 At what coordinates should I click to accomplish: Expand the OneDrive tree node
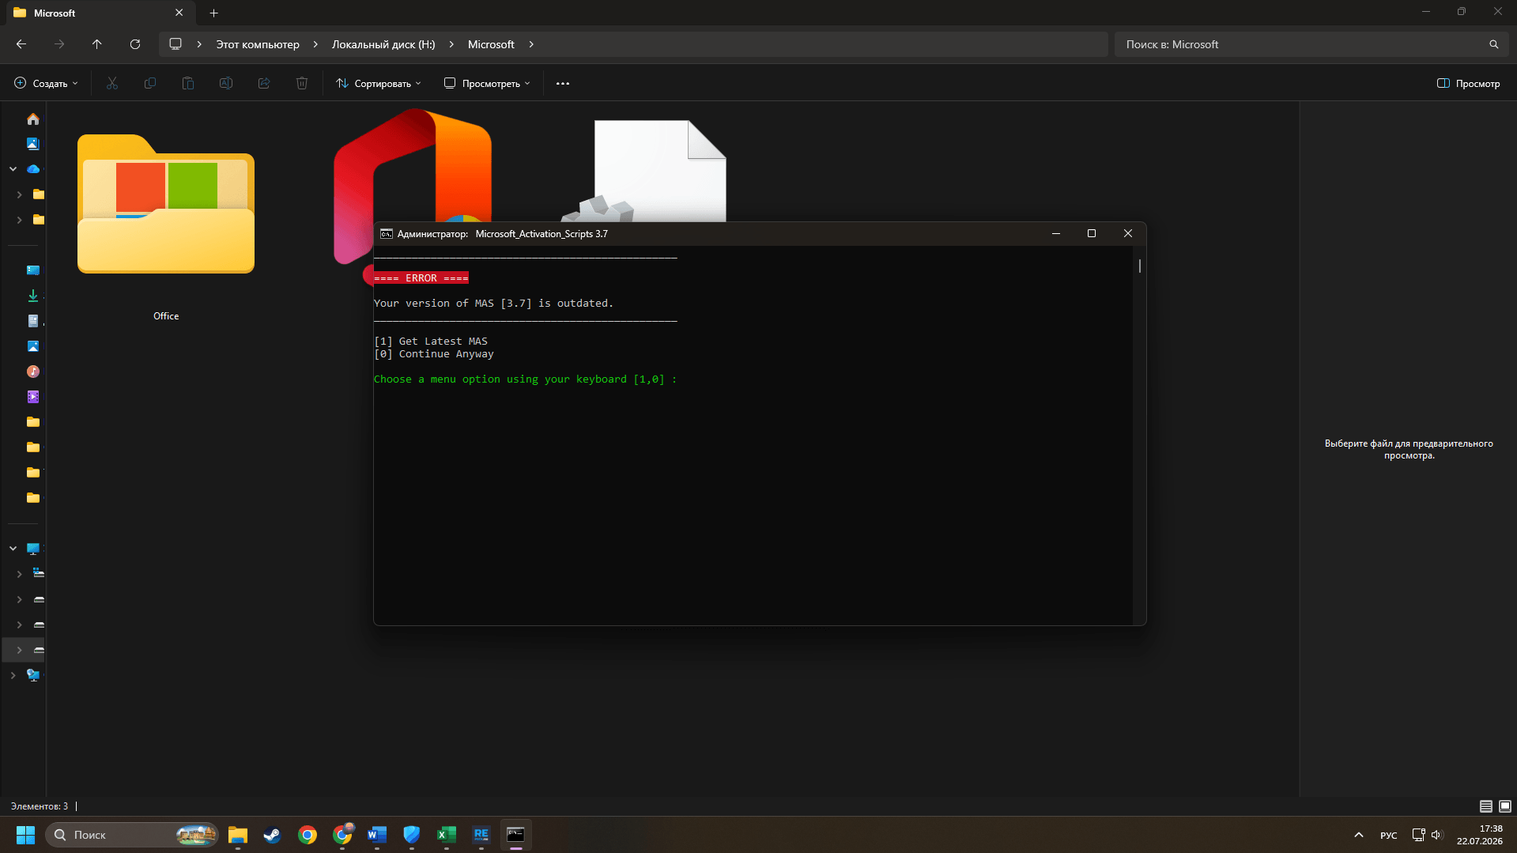coord(13,169)
